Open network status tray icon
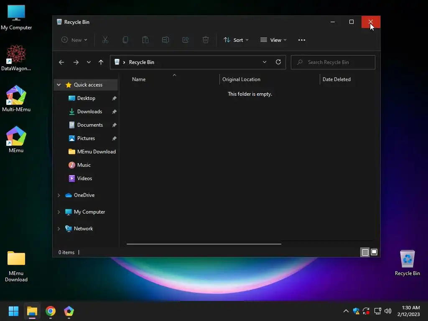Screen dimensions: 428x321 [x=377, y=311]
